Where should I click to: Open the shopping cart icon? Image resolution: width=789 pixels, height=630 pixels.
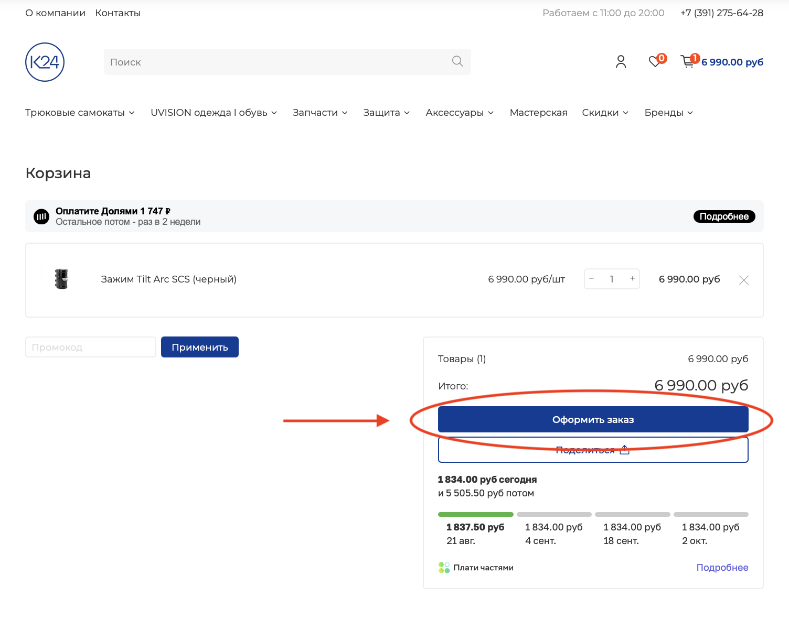(687, 62)
